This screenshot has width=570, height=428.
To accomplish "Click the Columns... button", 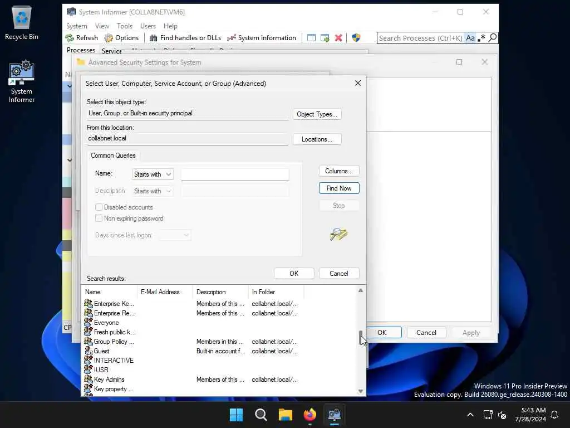I will 339,171.
